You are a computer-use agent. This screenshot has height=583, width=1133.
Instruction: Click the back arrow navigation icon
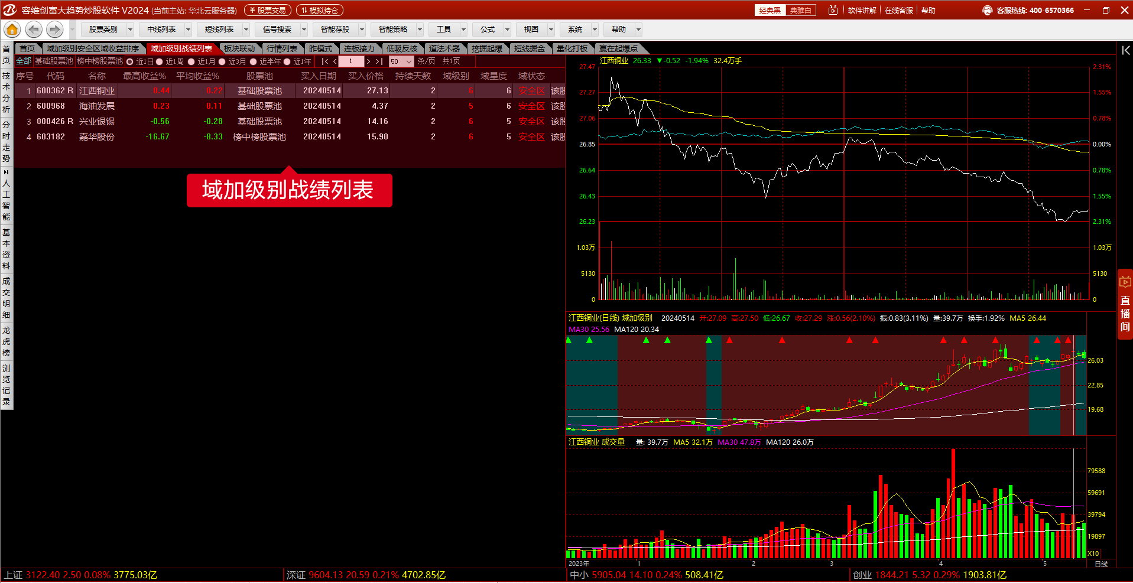(34, 29)
